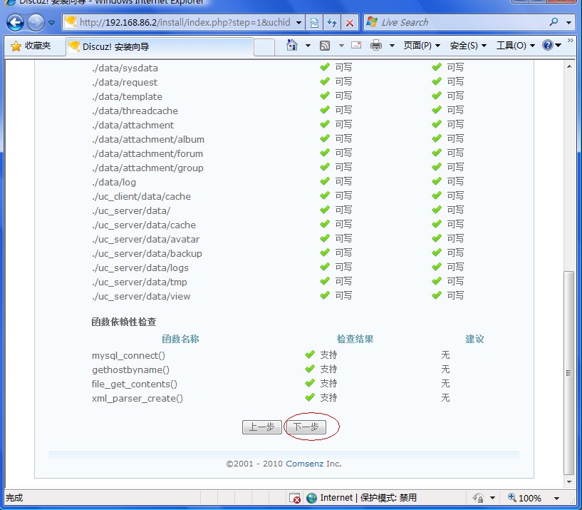Select the ./uc_server/data/avatar path text
This screenshot has height=510, width=582.
coord(146,239)
